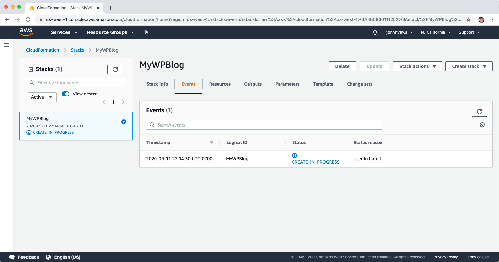Open events table settings gear
Screen dimensions: 499x262
(x=482, y=125)
